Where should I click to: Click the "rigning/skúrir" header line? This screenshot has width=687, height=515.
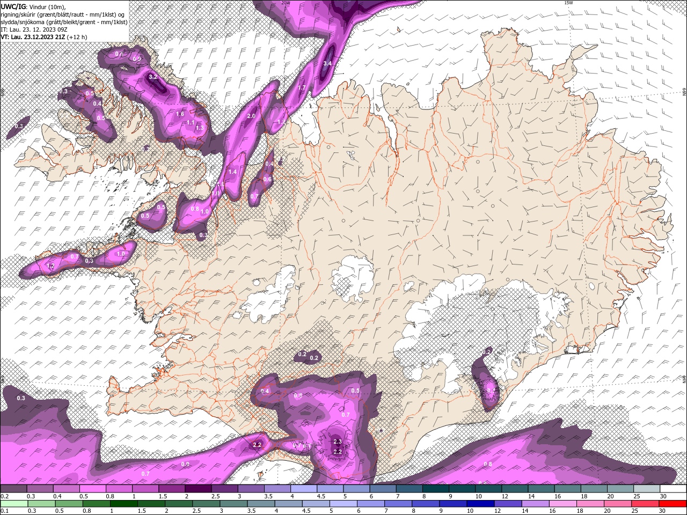(x=63, y=14)
